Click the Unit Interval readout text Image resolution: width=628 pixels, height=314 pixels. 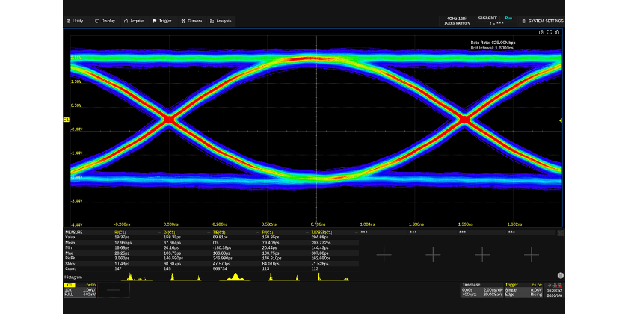pyautogui.click(x=492, y=48)
